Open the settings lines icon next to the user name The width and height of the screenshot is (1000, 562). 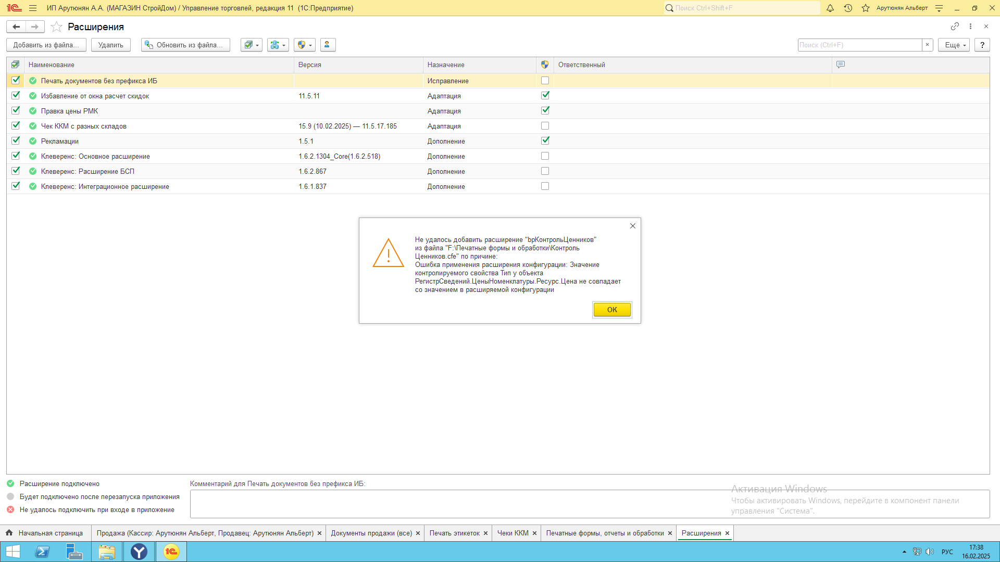(x=939, y=8)
